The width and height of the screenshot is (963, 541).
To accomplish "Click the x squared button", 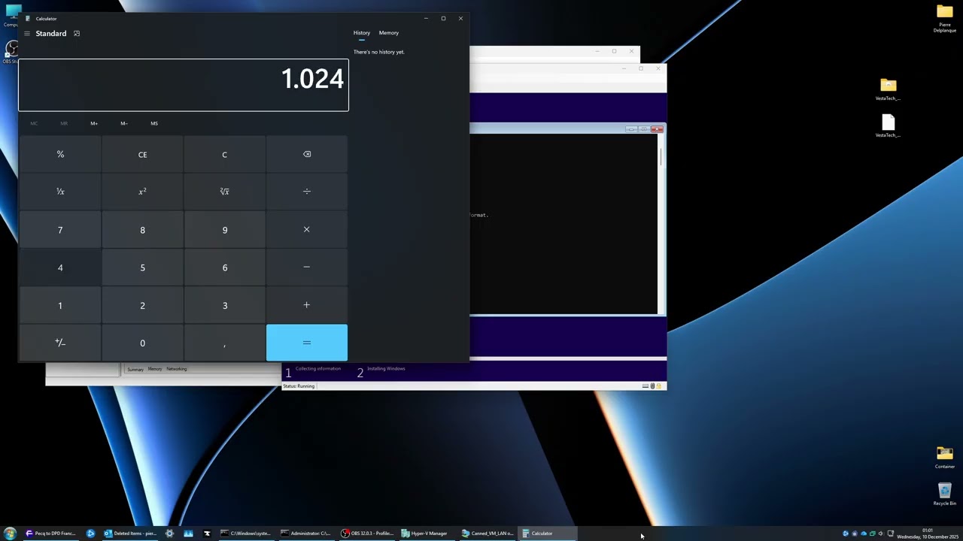I will tap(142, 192).
